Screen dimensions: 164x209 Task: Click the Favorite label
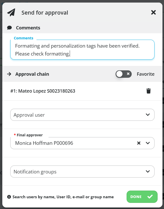(146, 74)
